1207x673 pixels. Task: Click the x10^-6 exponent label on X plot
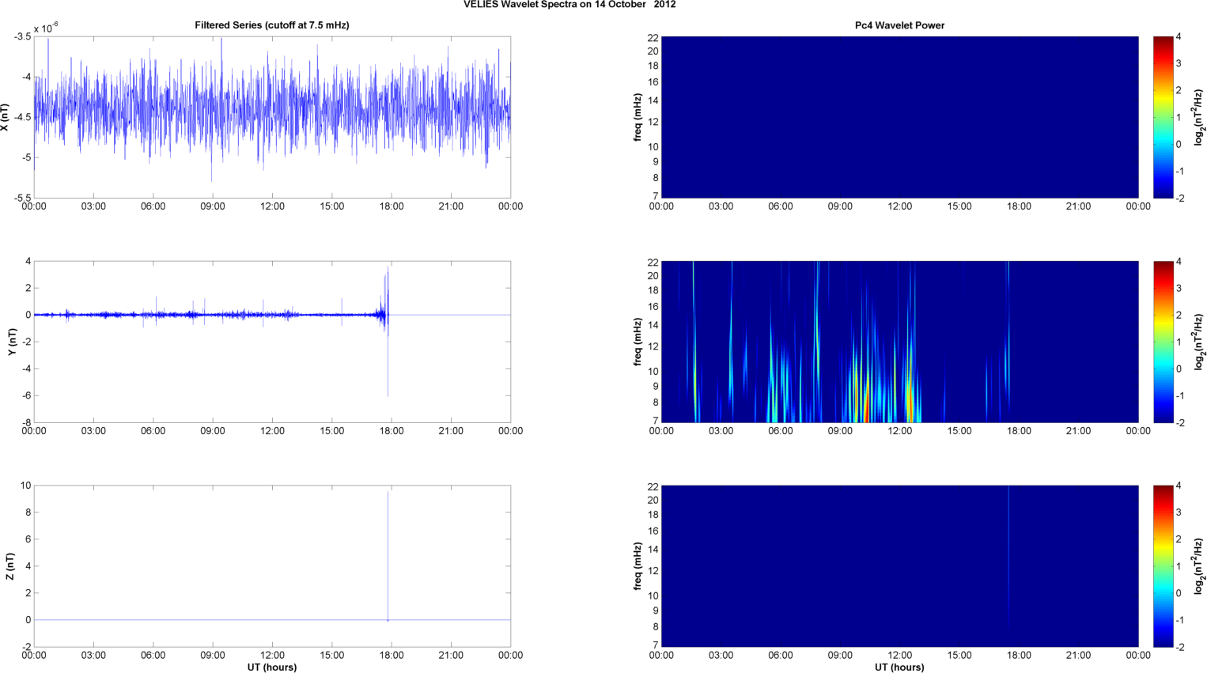click(46, 28)
